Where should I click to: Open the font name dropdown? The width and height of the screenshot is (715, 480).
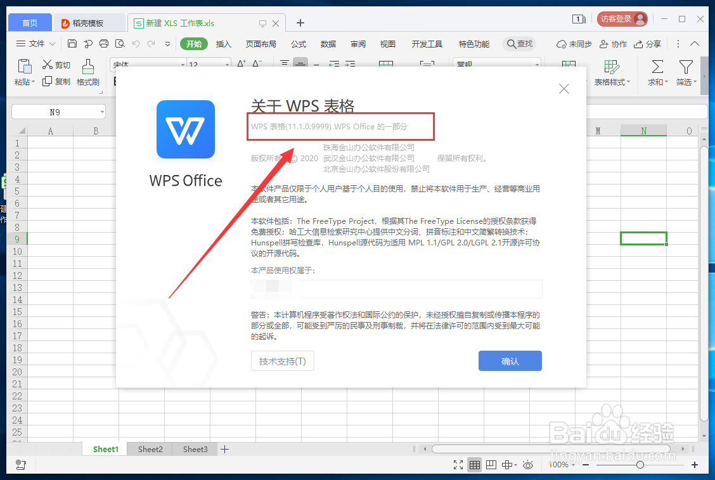183,64
